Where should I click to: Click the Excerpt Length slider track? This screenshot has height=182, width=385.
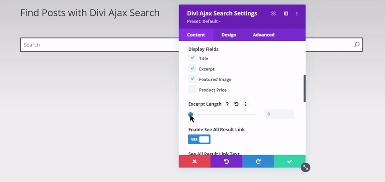tap(222, 114)
